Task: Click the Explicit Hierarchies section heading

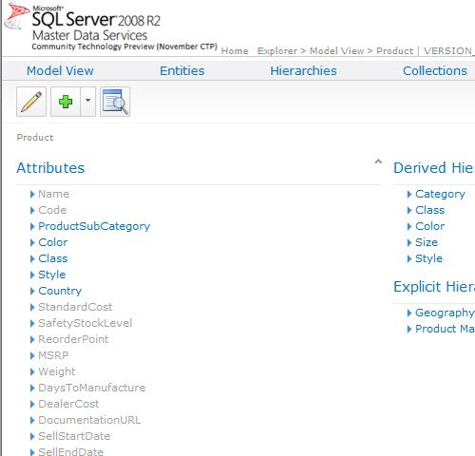Action: pos(434,287)
